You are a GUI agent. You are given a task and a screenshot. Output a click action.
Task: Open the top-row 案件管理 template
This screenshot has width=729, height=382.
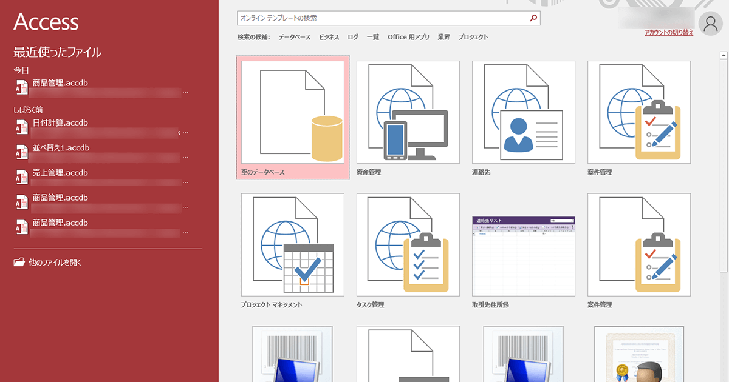pyautogui.click(x=638, y=112)
